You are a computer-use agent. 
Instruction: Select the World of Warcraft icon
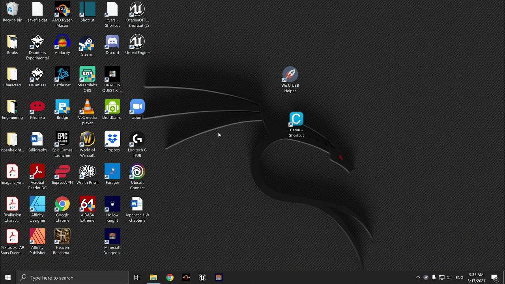point(87,145)
